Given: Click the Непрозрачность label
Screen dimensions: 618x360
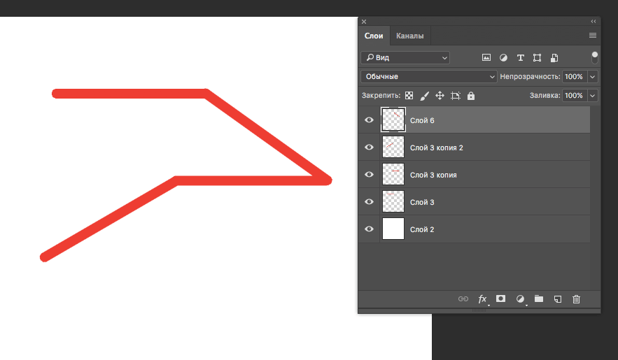Looking at the screenshot, I should 530,76.
